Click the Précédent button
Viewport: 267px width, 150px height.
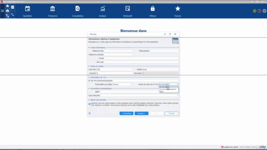pos(126,113)
